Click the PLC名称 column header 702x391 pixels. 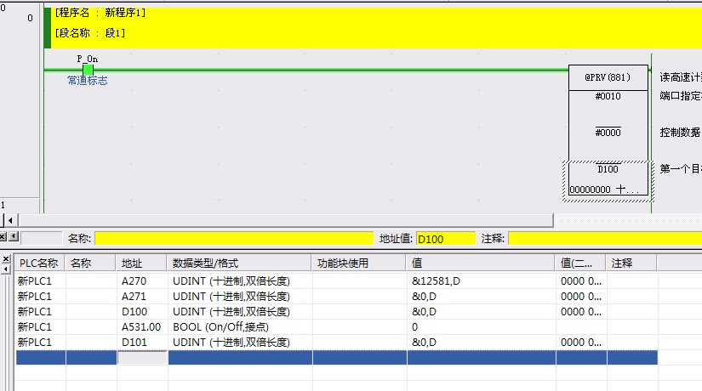coord(40,263)
